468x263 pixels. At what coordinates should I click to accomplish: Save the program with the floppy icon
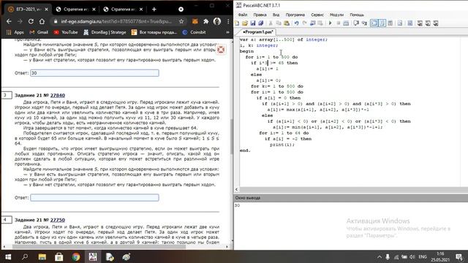tap(253, 23)
